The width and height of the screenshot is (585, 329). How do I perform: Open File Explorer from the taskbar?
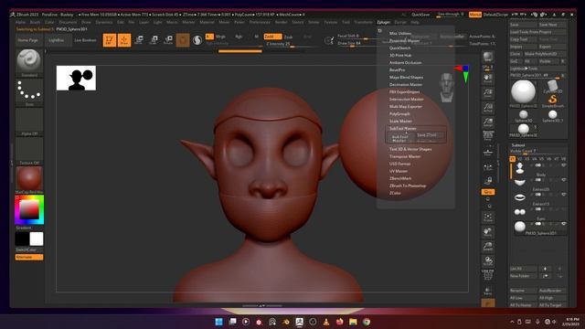pos(353,322)
